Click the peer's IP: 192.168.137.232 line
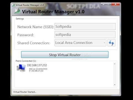This screenshot has width=133, height=100. pos(36,71)
